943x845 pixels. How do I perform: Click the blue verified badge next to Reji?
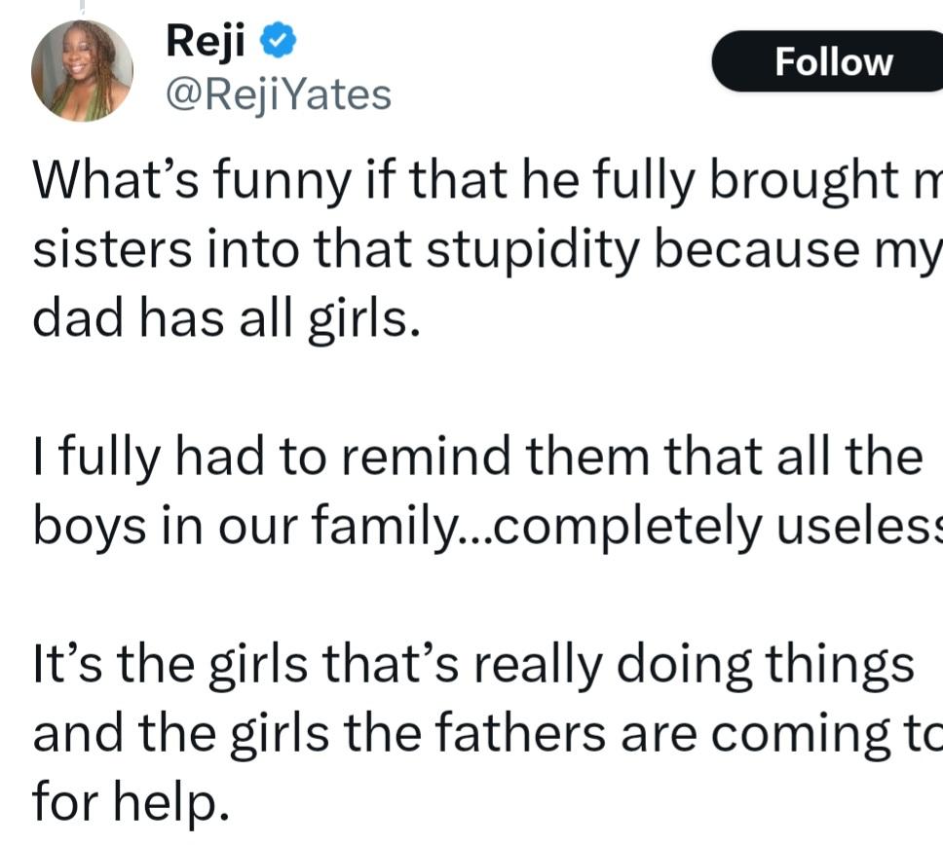[278, 44]
